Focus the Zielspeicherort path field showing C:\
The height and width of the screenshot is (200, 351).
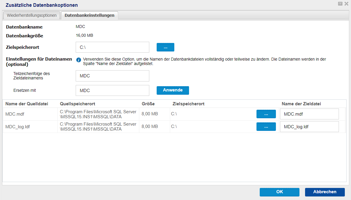[x=112, y=47]
